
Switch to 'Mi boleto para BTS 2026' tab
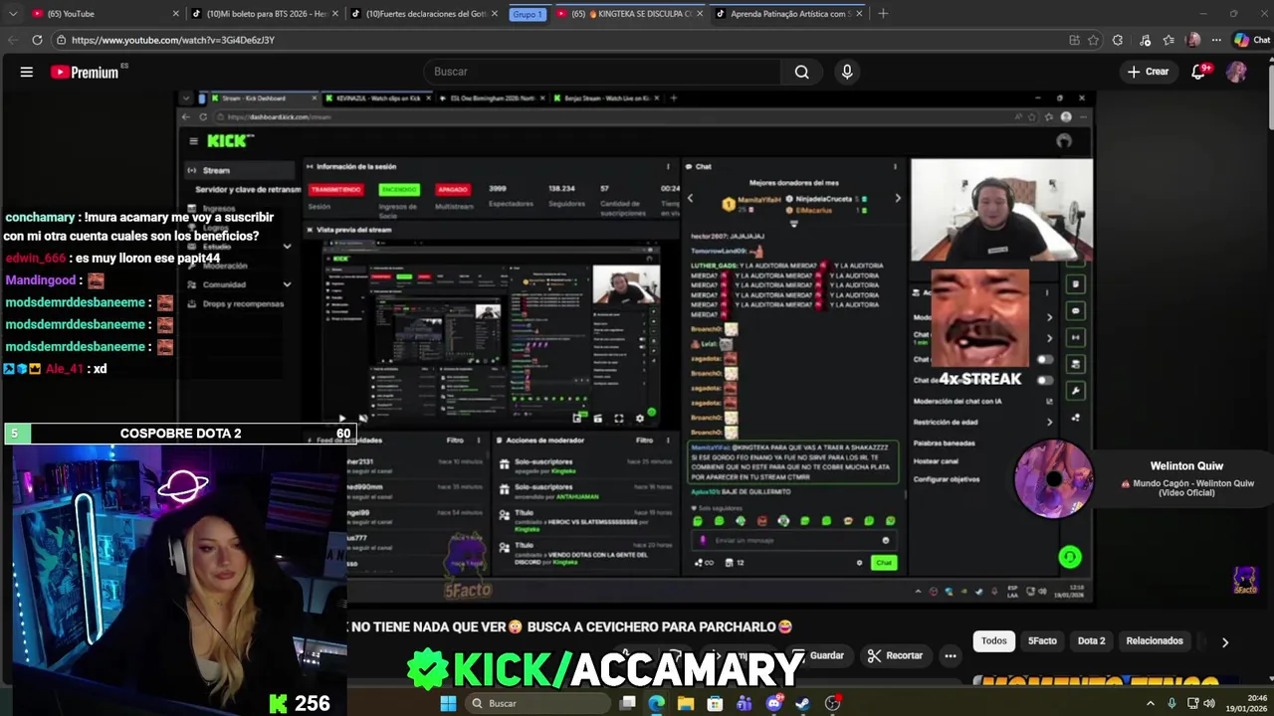coord(264,14)
